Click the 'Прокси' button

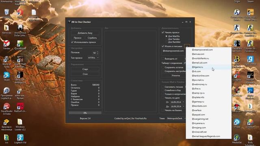[x=78, y=38]
